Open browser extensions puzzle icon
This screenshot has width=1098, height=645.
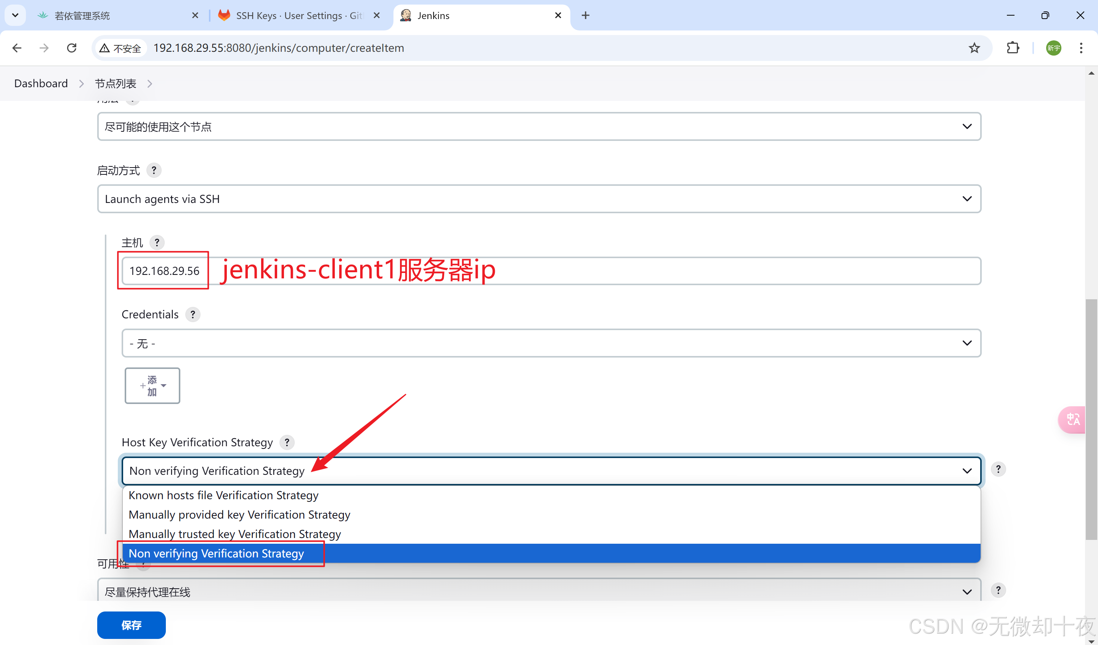pos(1013,48)
